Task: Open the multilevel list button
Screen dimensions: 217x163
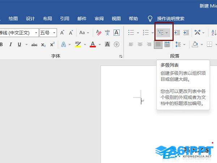Action: pos(163,33)
